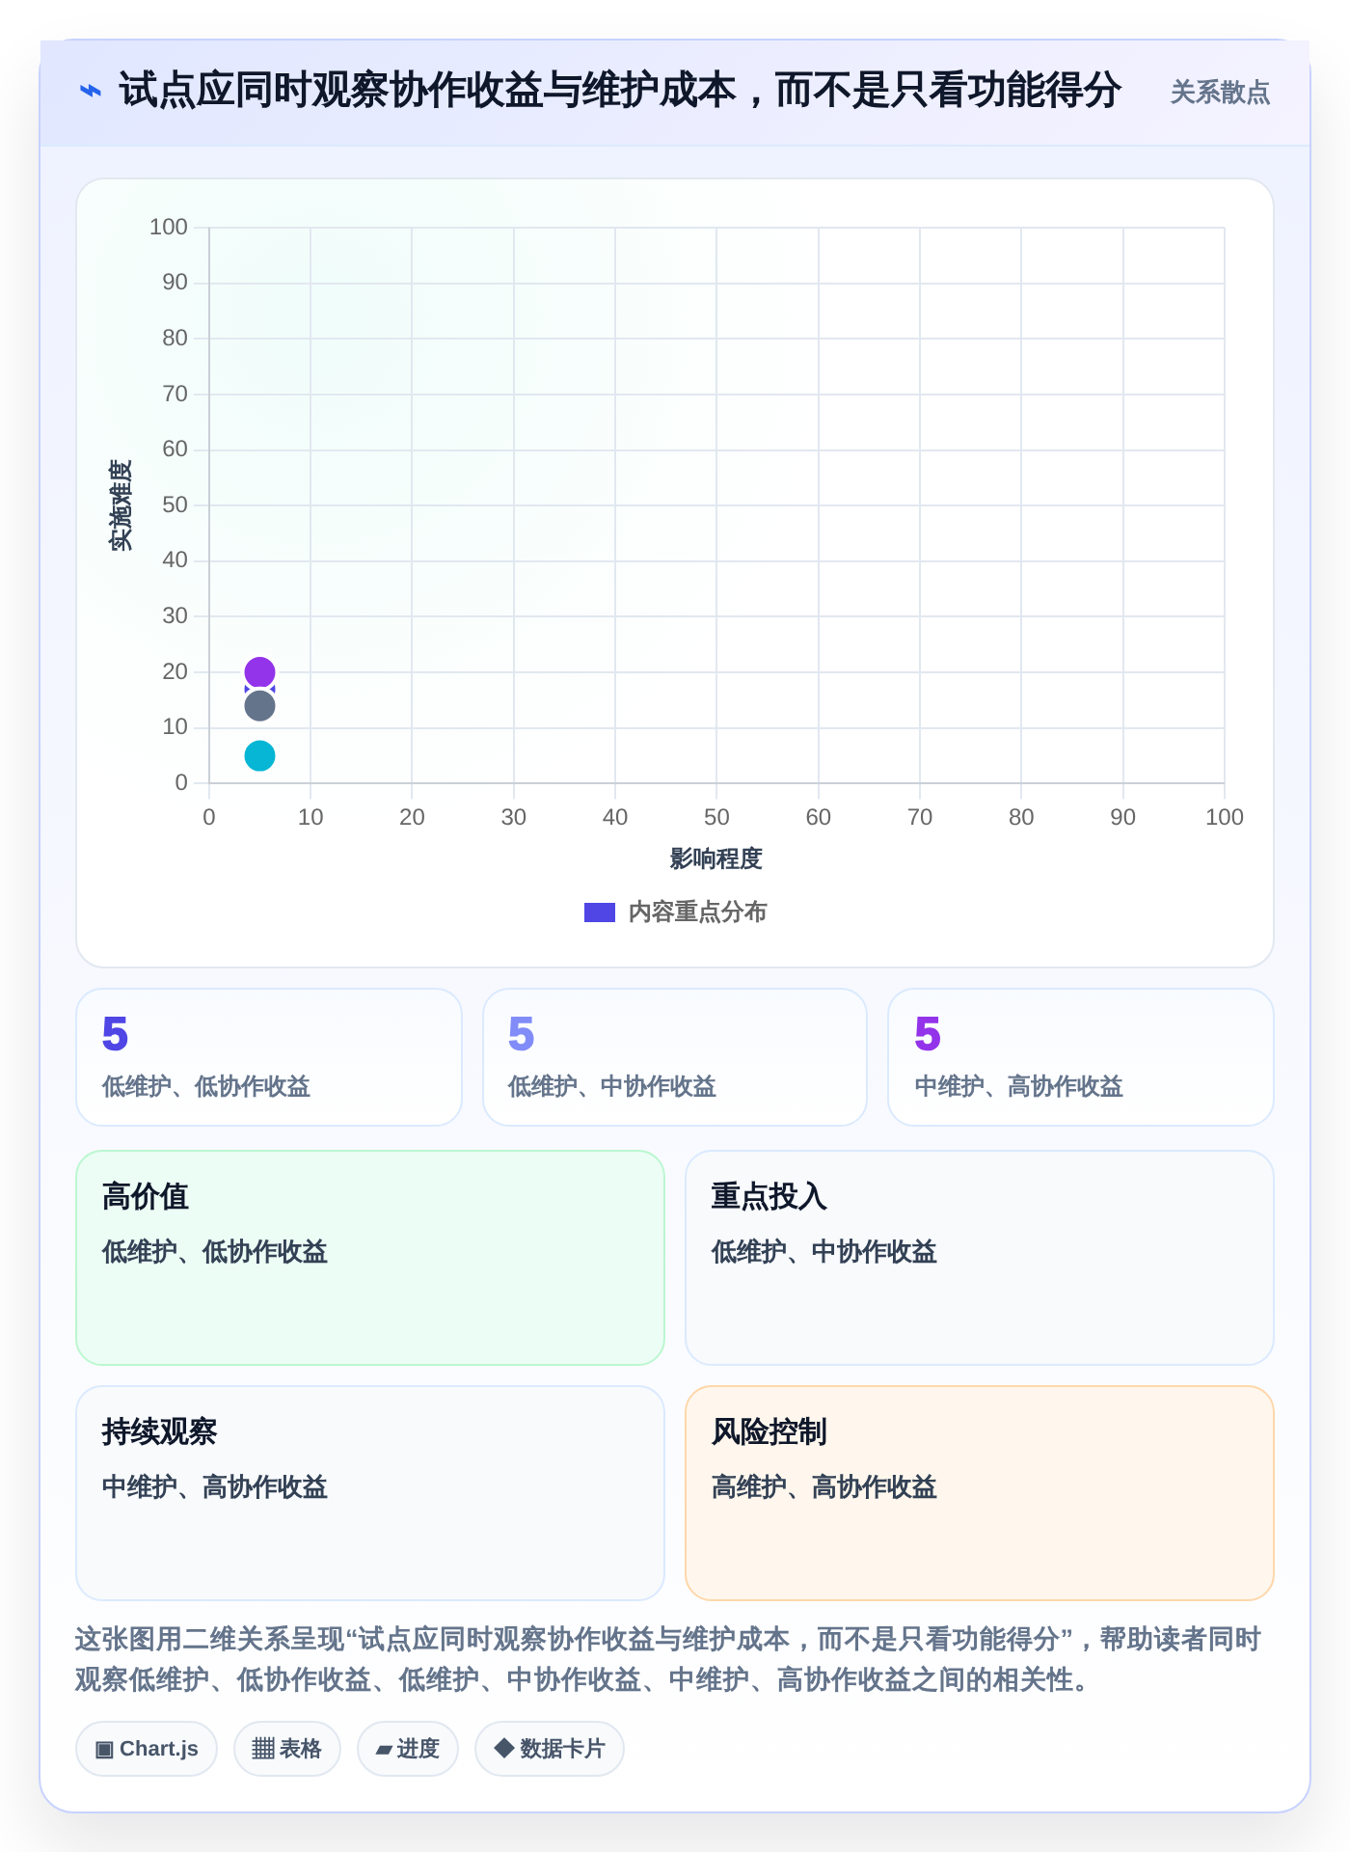
Task: Click the 进度 tag chip
Action: [x=408, y=1749]
